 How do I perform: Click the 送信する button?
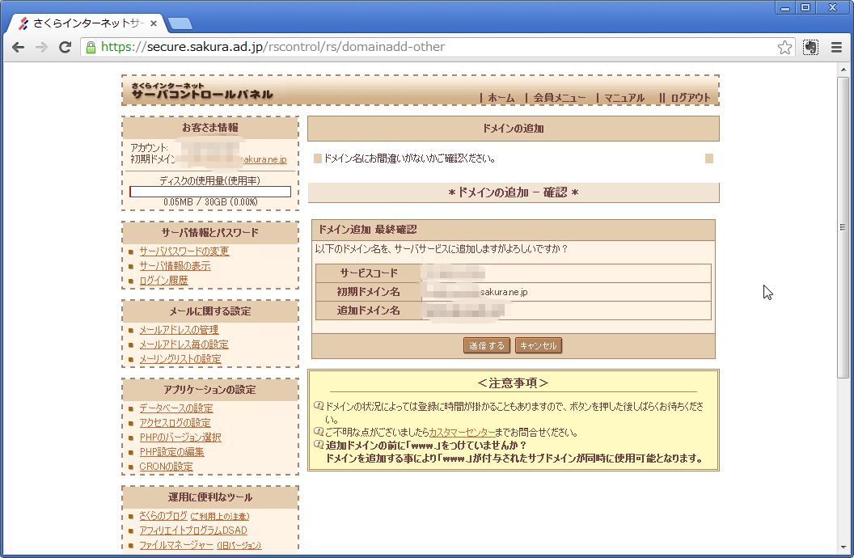pos(486,345)
